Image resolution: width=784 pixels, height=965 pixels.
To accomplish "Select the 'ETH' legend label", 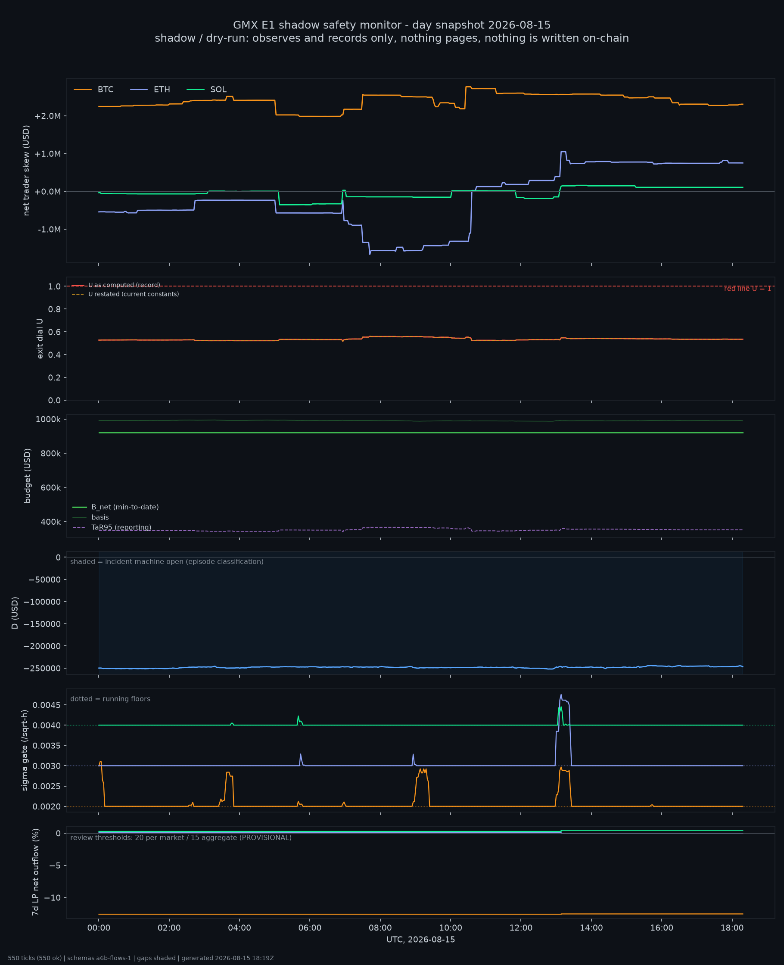I will click(x=162, y=90).
